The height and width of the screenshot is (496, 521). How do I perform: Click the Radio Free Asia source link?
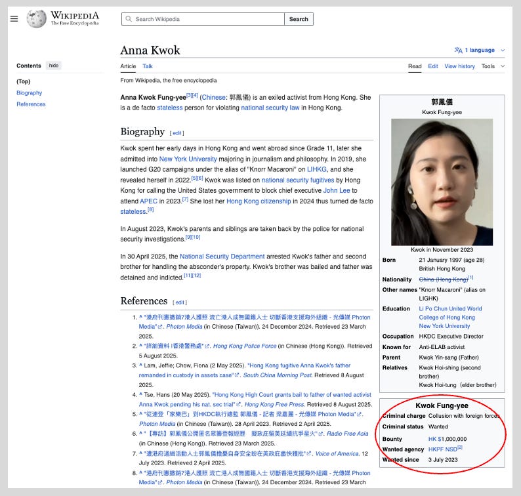point(348,434)
